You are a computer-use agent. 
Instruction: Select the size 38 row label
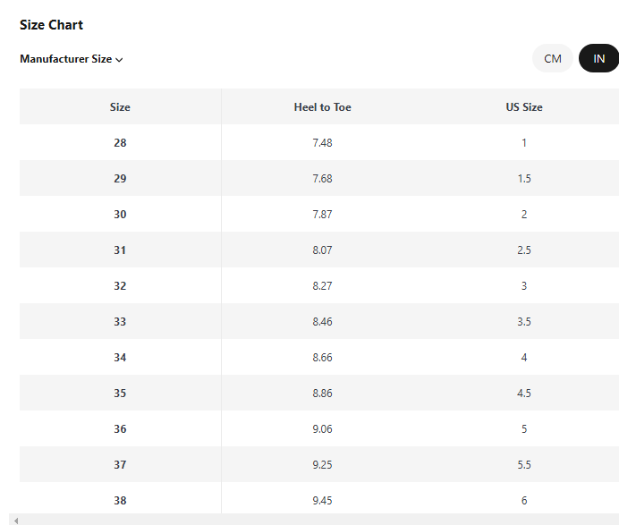[120, 501]
